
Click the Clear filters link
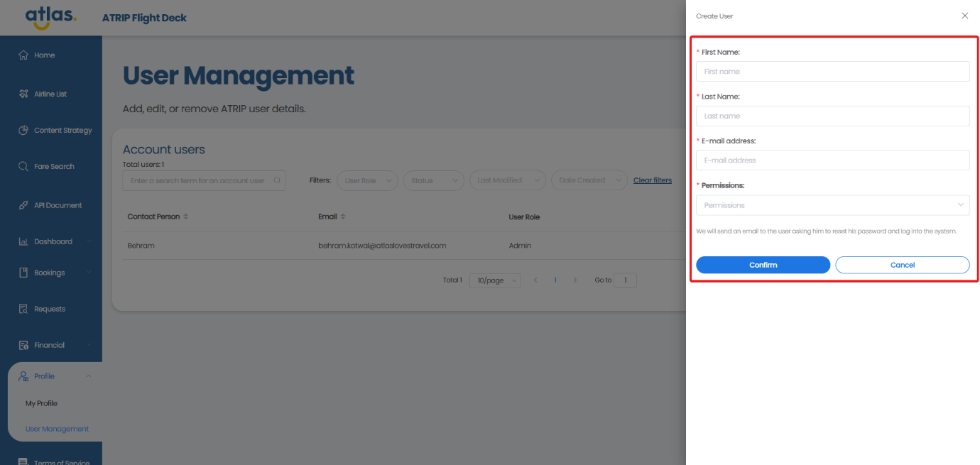(x=652, y=180)
